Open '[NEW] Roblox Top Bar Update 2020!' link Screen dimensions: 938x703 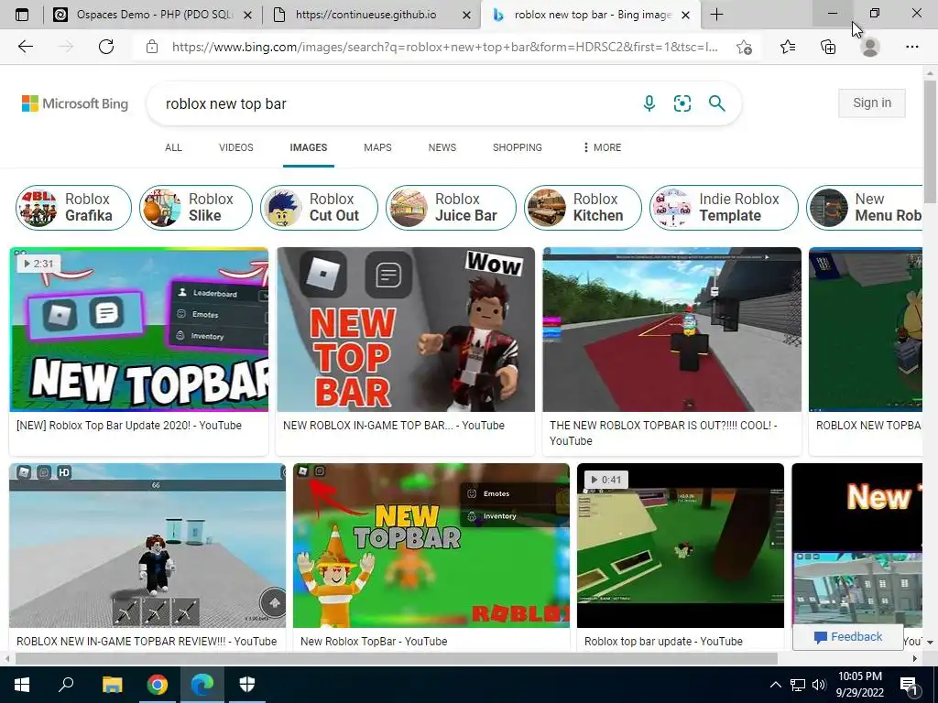(129, 425)
